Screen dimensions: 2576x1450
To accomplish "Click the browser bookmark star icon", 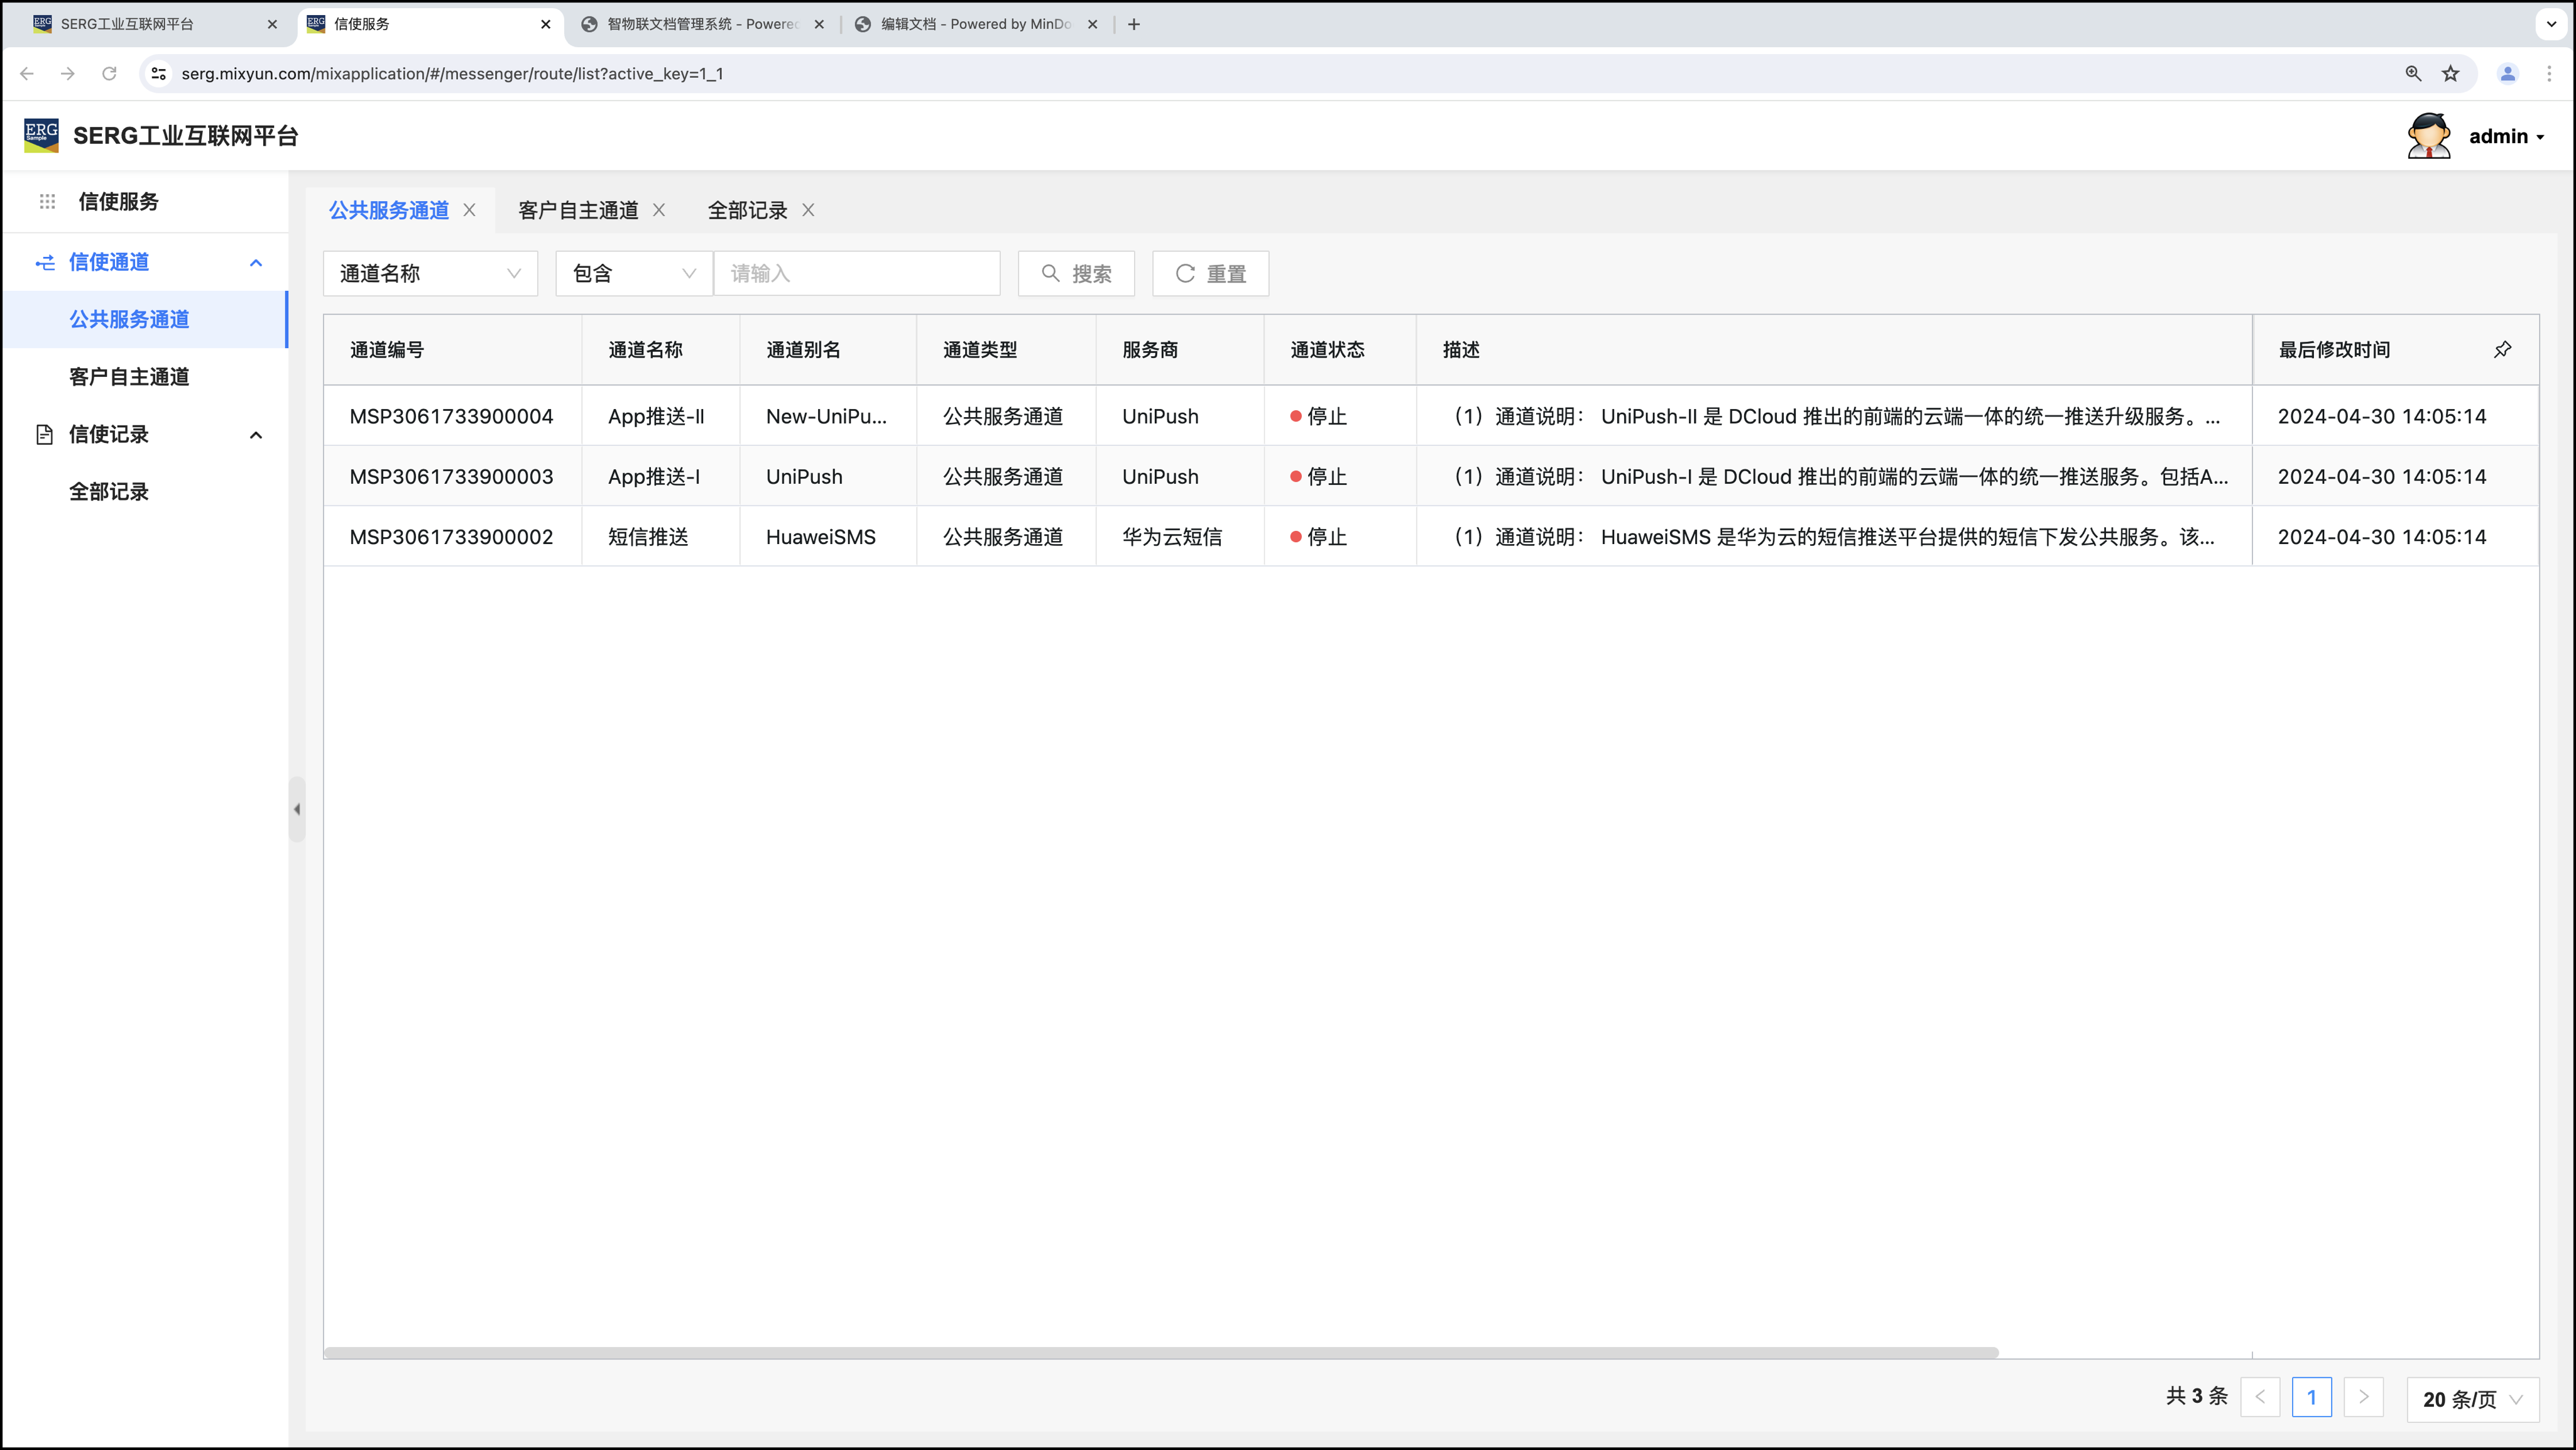I will [x=2450, y=73].
